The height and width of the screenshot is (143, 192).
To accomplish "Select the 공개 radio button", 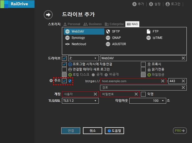I will (93, 75).
